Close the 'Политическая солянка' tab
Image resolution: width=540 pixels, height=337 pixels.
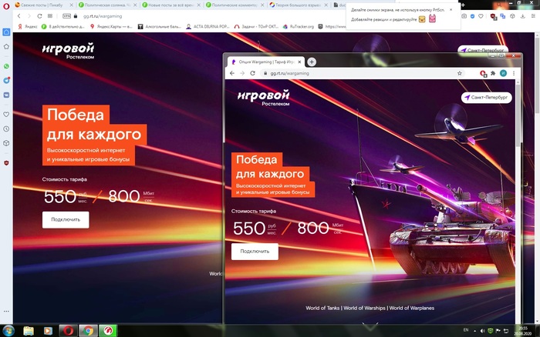tap(135, 5)
